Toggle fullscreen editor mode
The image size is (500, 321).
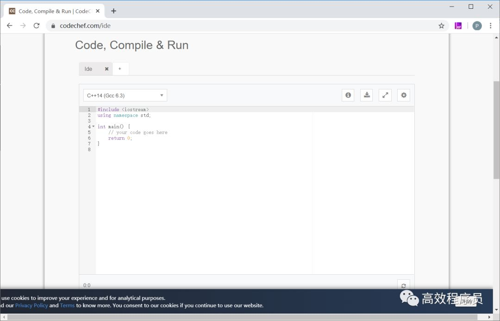[385, 95]
